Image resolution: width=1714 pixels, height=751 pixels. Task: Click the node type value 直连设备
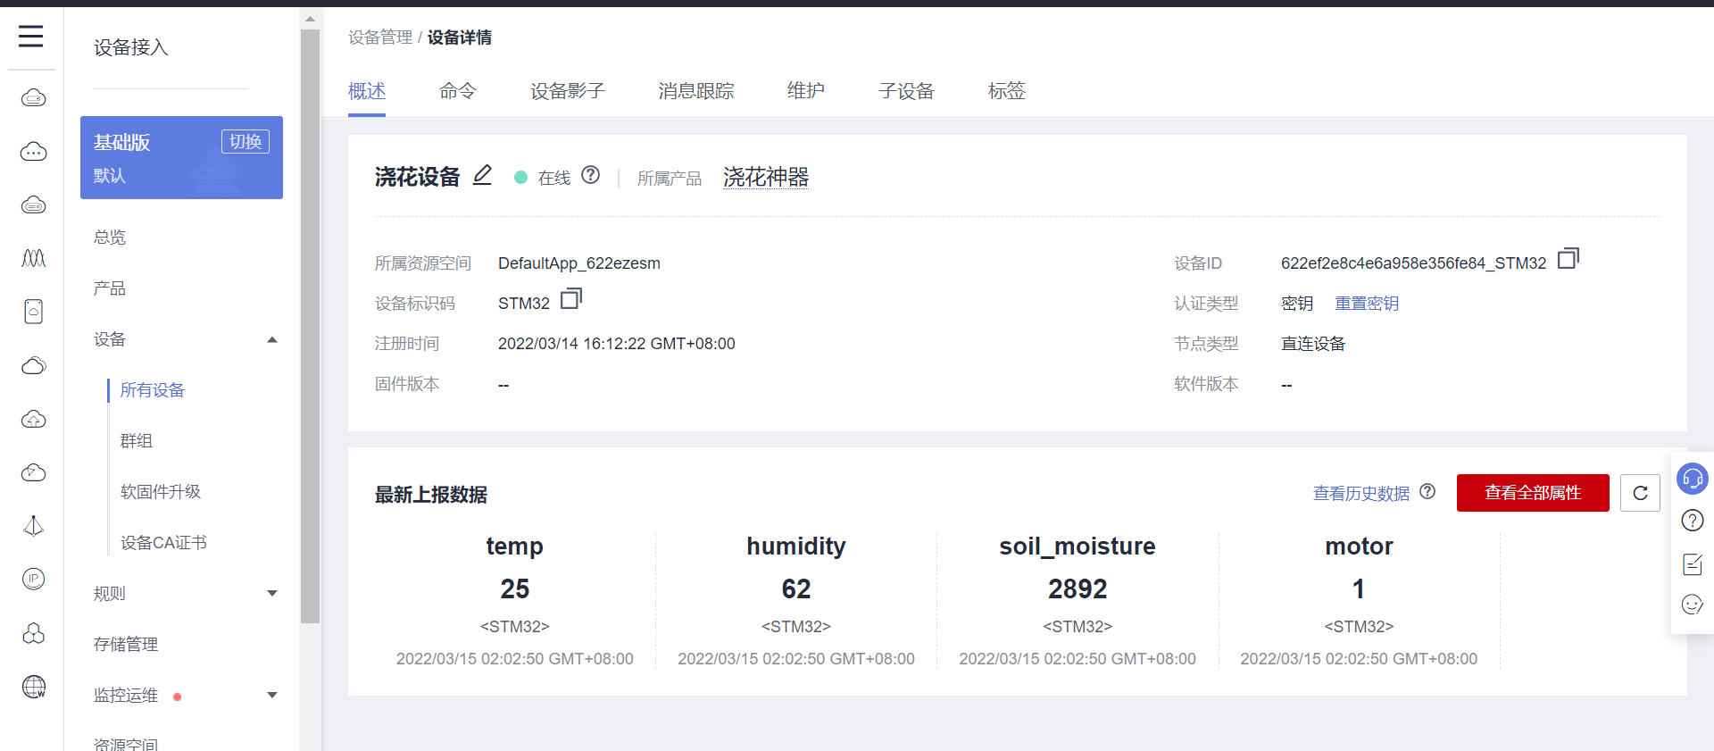click(1313, 344)
